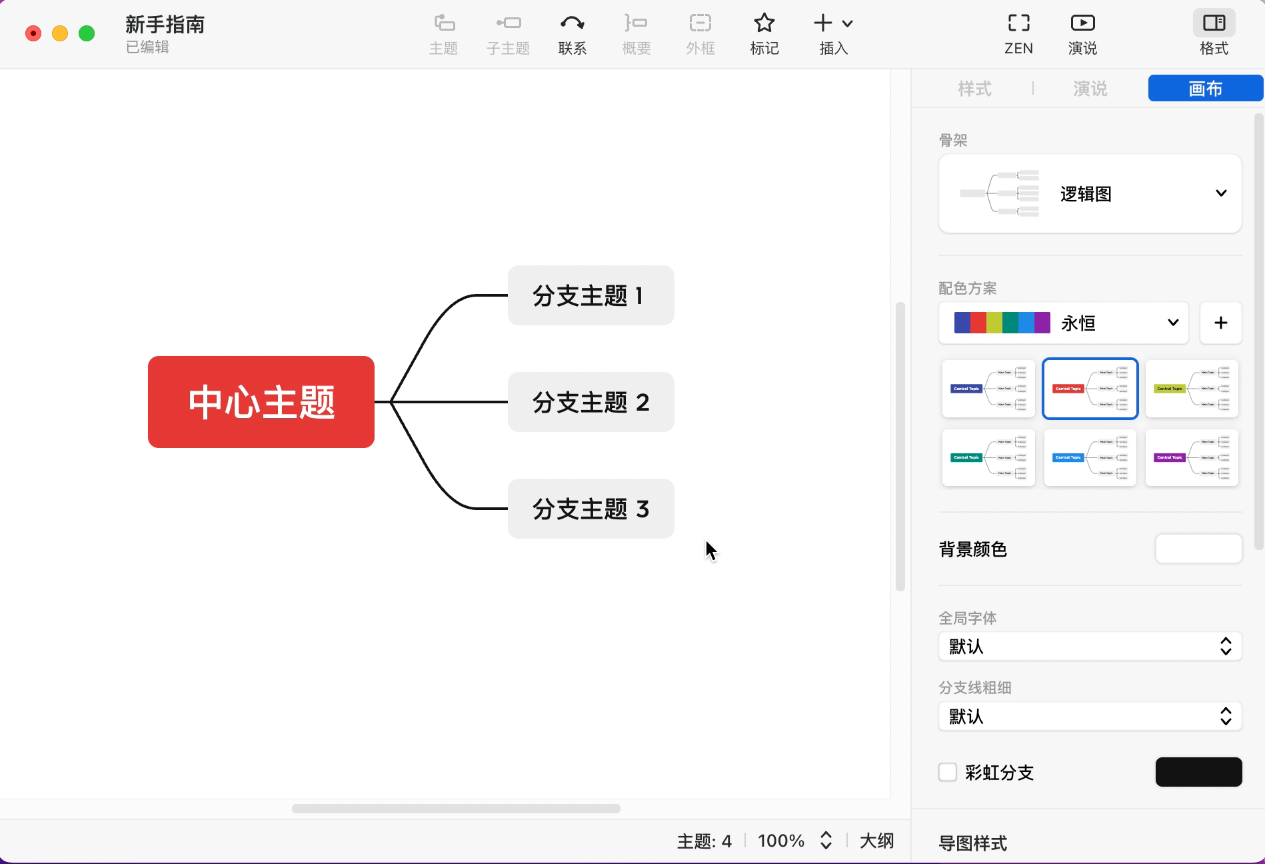Click the 子主题 toolbar icon
Image resolution: width=1265 pixels, height=864 pixels.
click(507, 33)
